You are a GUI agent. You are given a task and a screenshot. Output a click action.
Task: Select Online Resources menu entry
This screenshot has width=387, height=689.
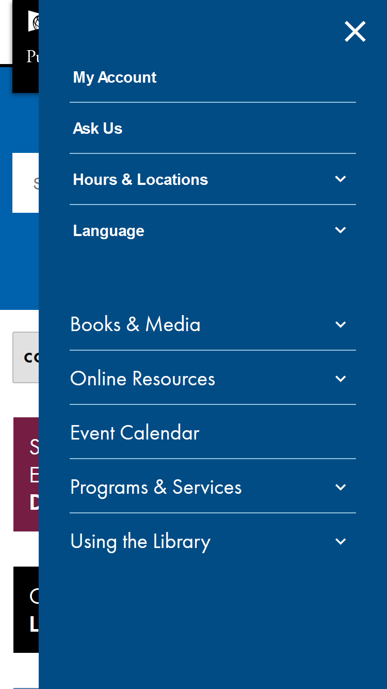tap(142, 379)
